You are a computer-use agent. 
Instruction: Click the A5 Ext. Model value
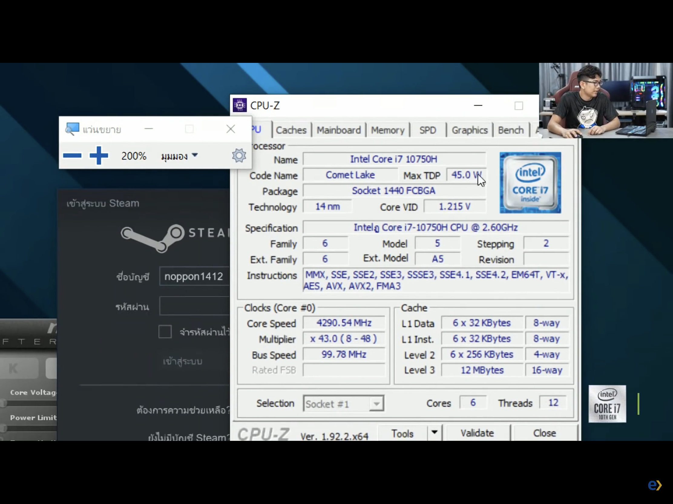point(438,259)
